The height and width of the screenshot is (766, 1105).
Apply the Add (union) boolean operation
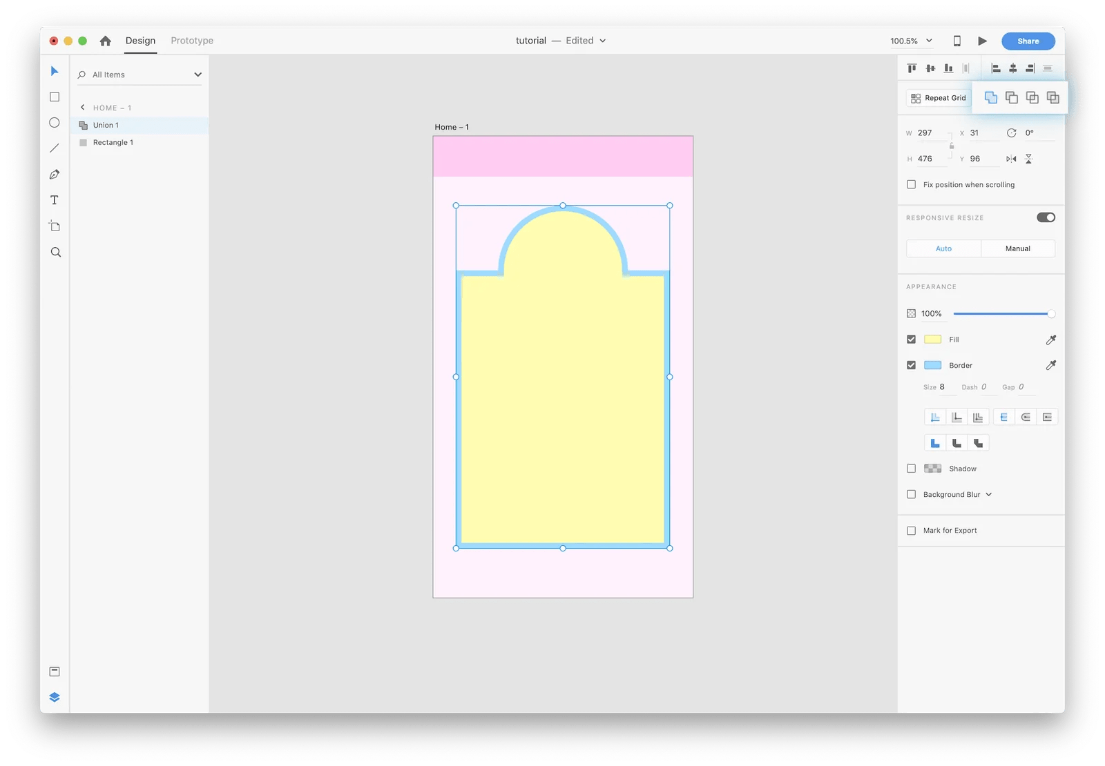click(x=991, y=97)
